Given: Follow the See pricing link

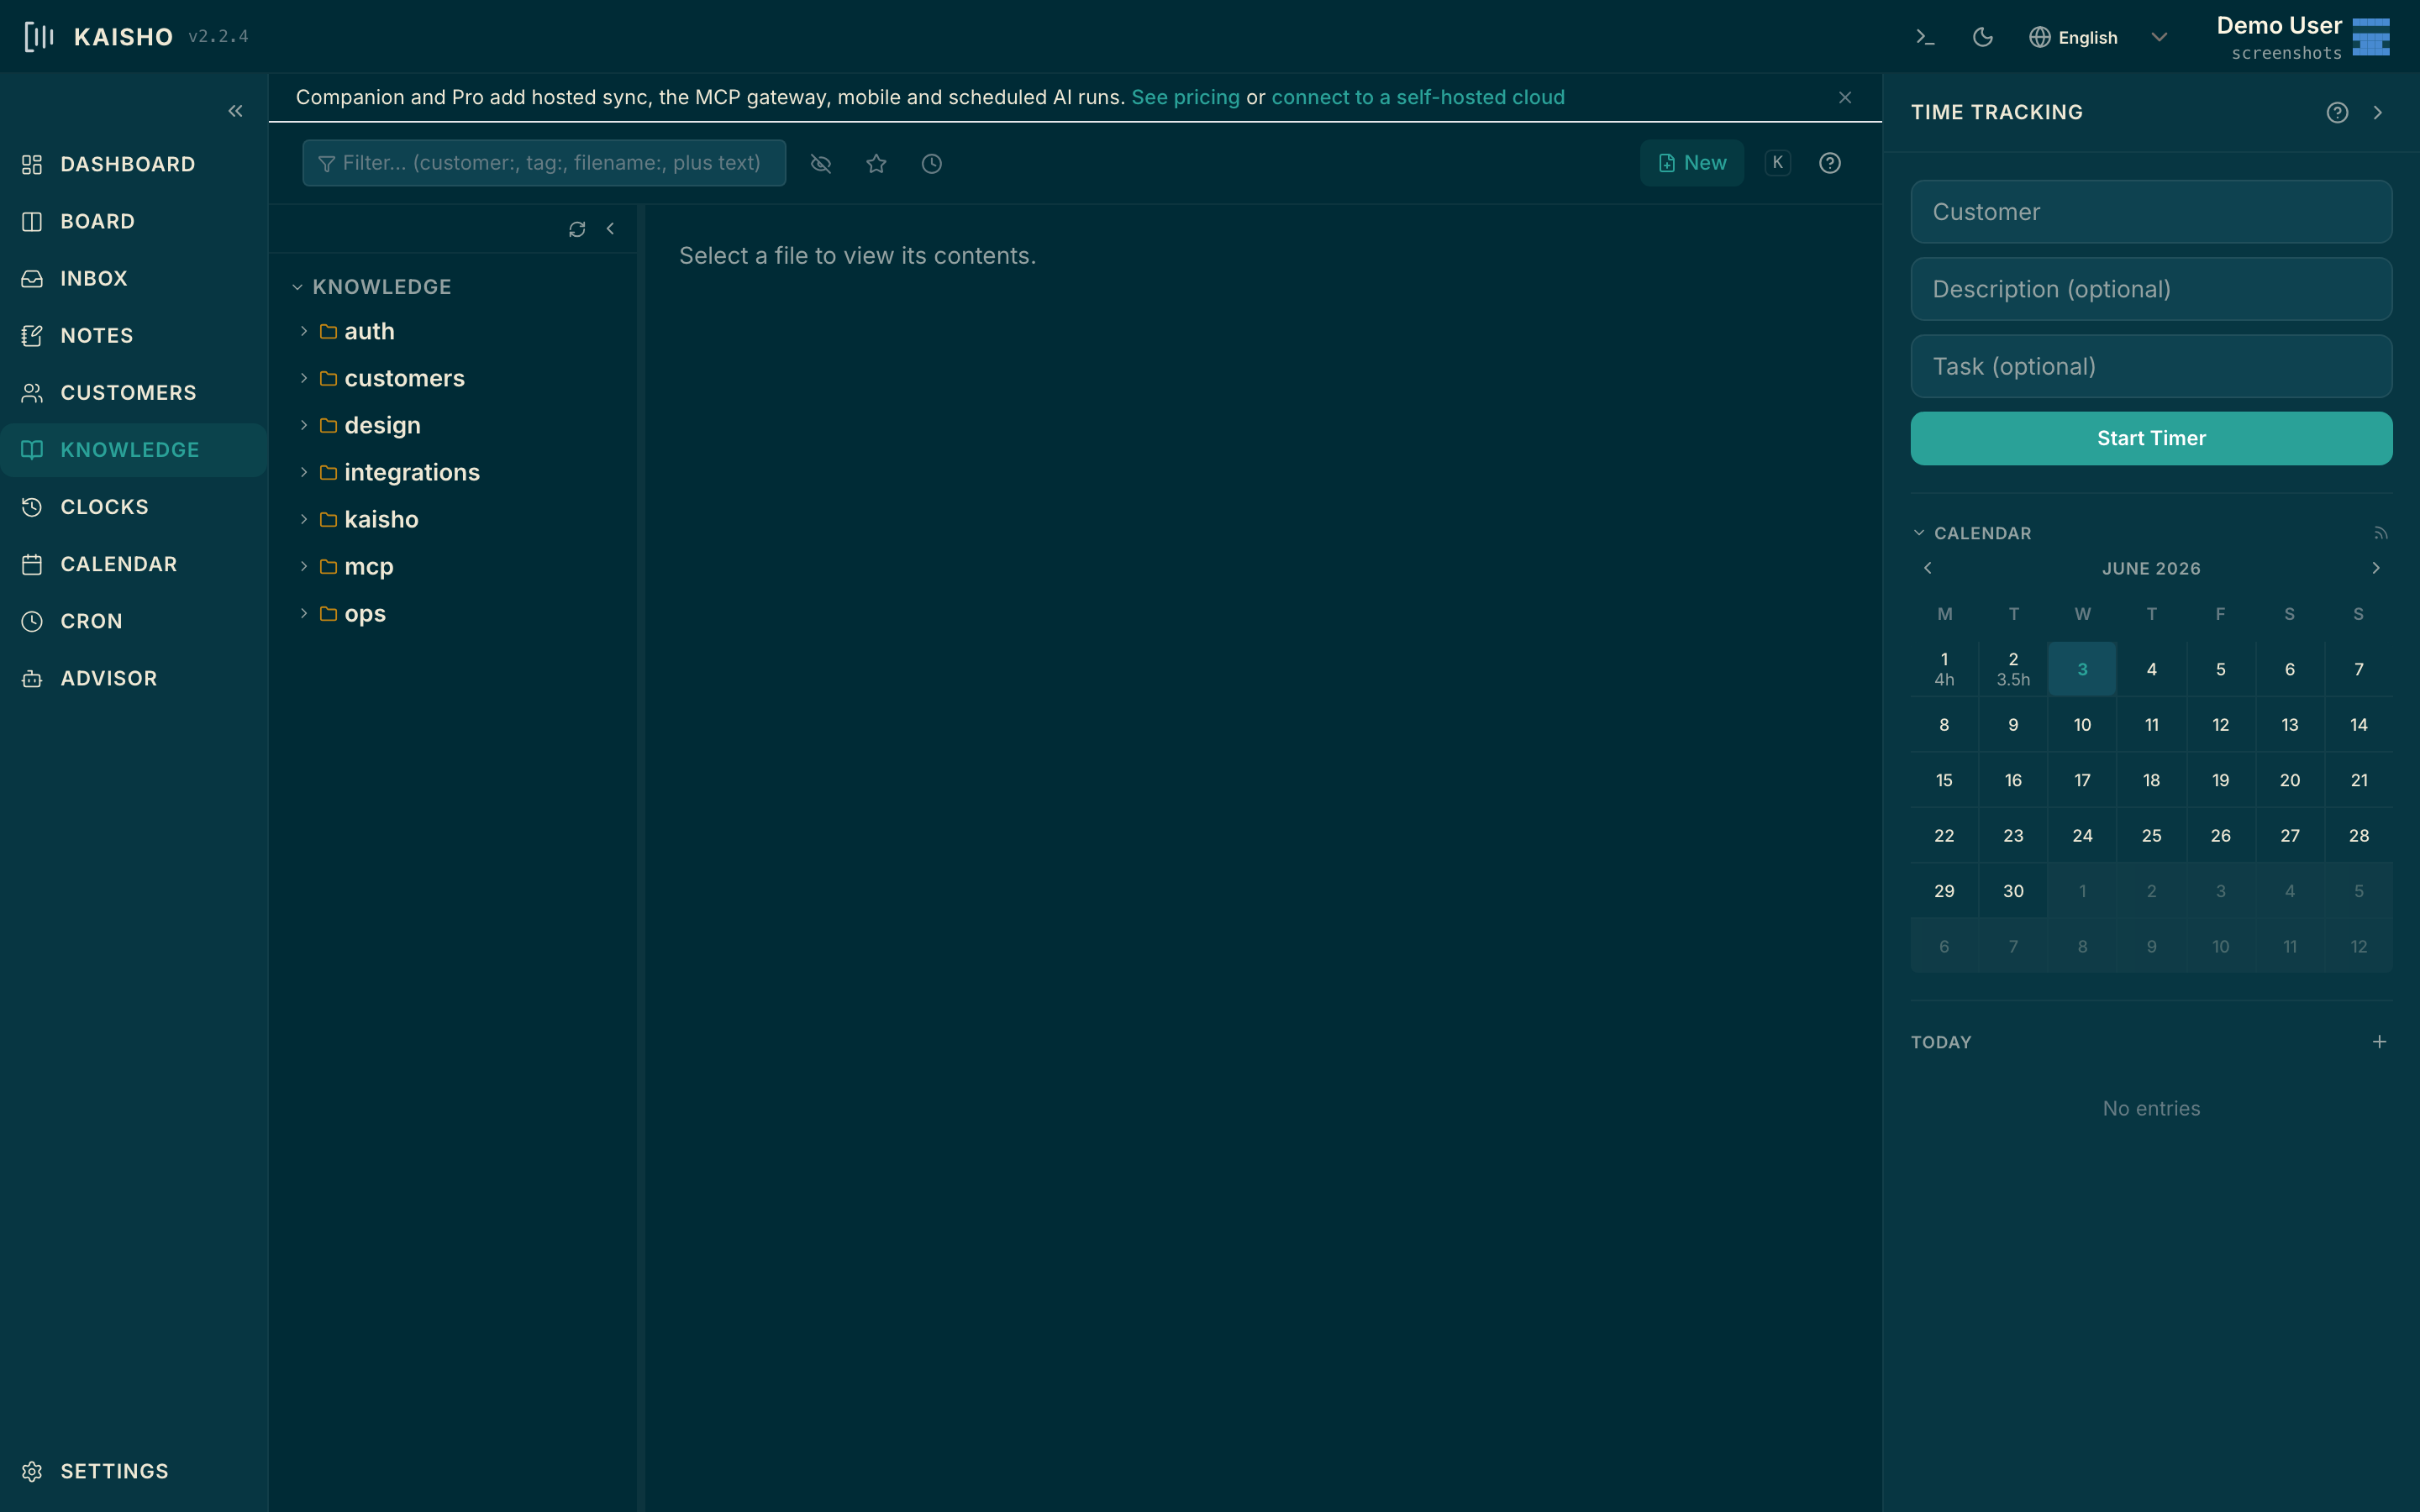Looking at the screenshot, I should pos(1185,97).
